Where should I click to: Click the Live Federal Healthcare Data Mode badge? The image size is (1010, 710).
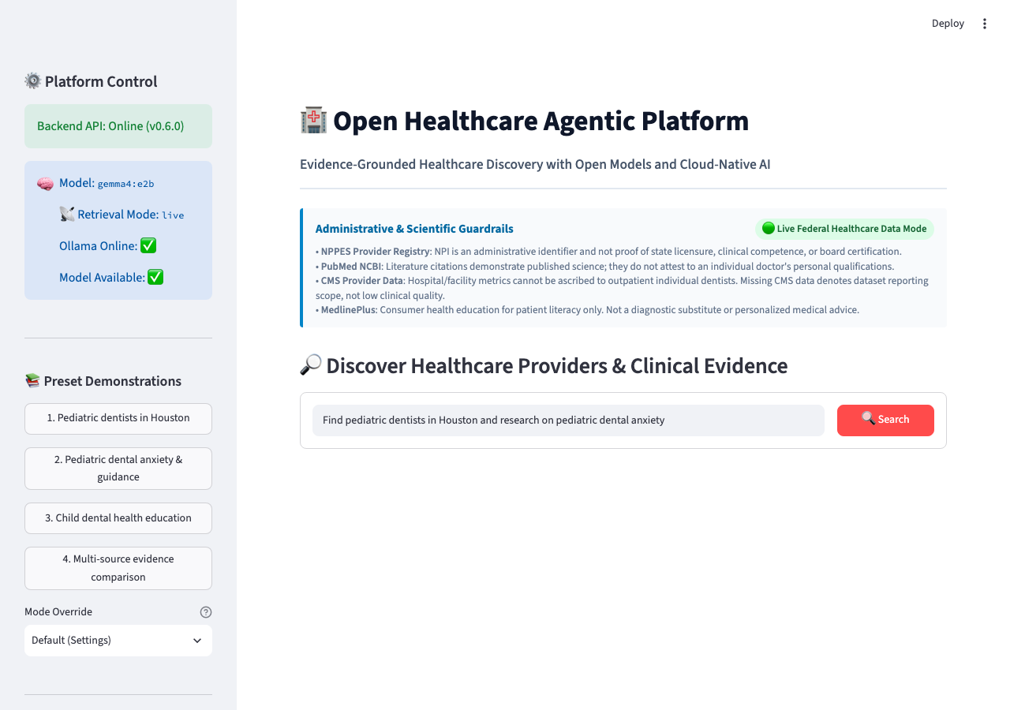844,229
